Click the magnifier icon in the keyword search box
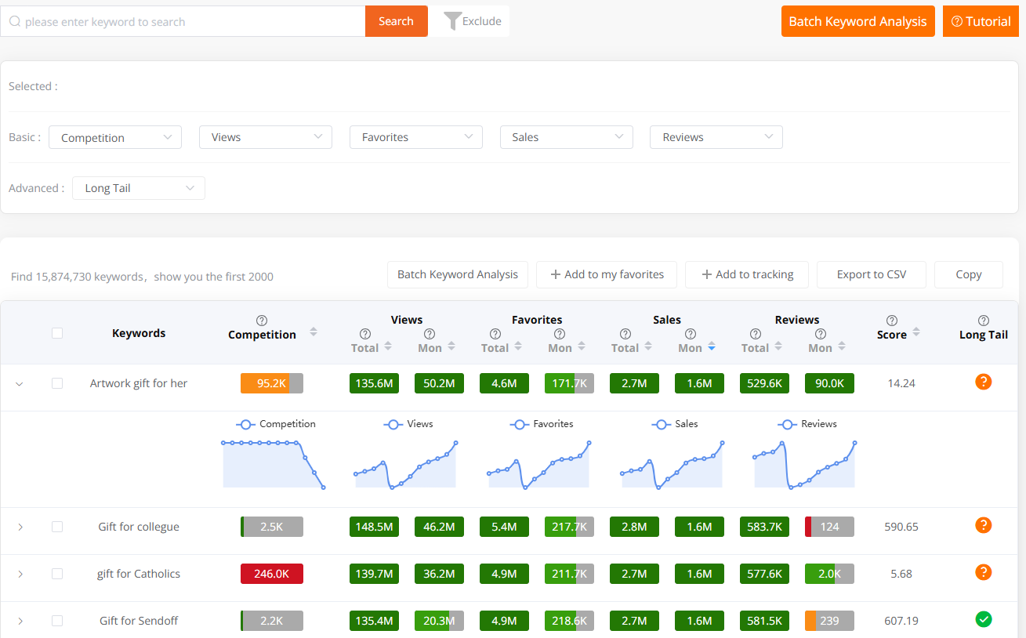The width and height of the screenshot is (1026, 638). point(16,21)
